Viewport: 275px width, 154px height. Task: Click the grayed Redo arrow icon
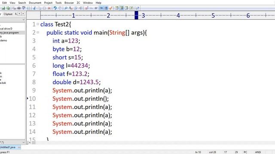pos(60,8)
